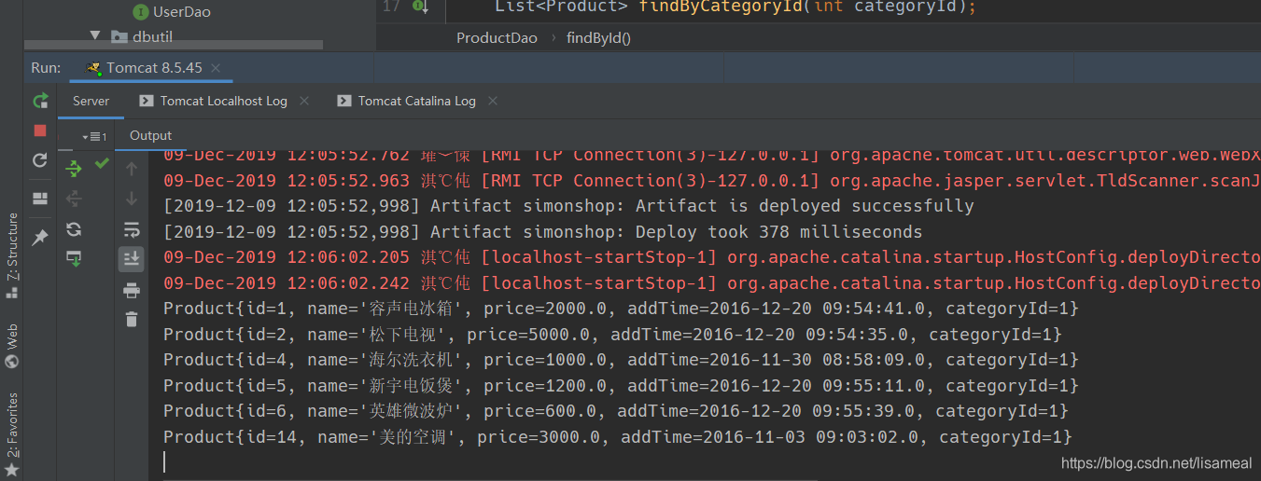Click the Product id=2 output line
1261x481 pixels.
pyautogui.click(x=612, y=335)
